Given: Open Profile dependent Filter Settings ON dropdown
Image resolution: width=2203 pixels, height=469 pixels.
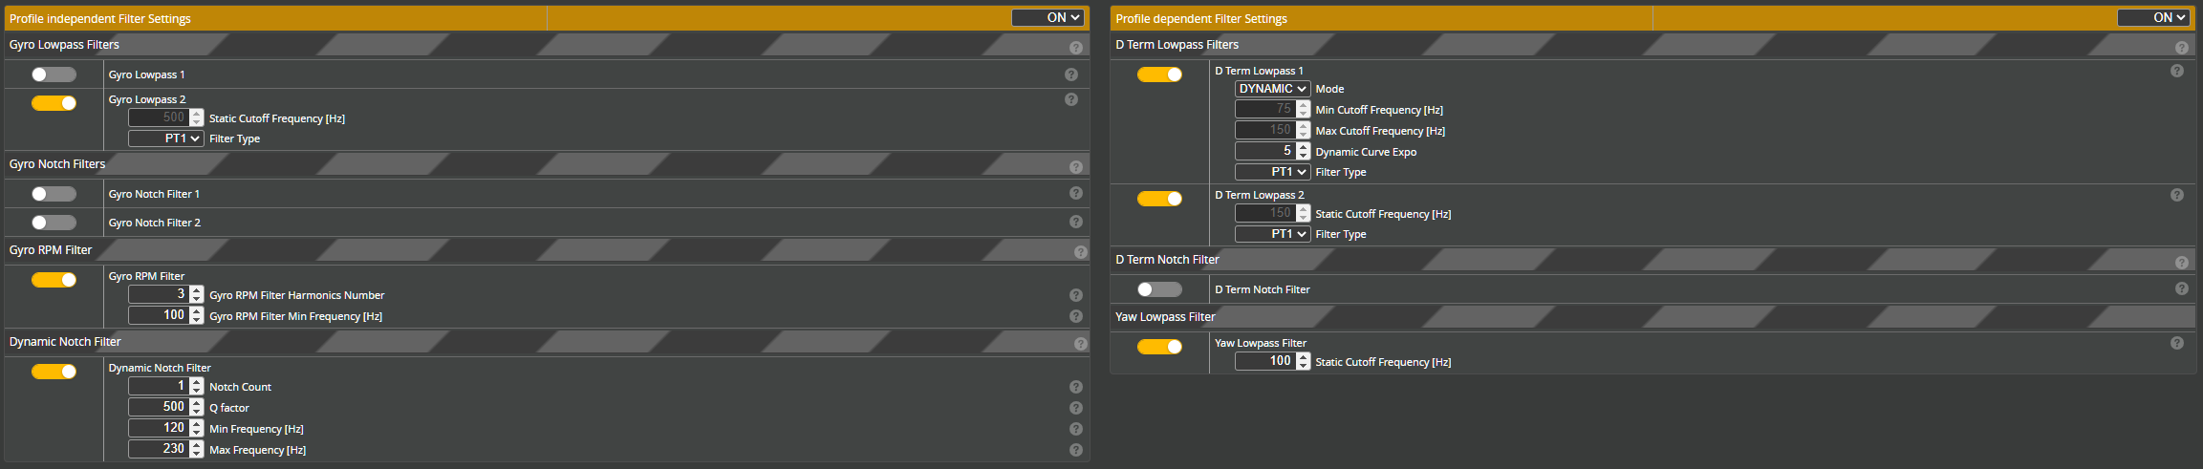Looking at the screenshot, I should 2154,17.
